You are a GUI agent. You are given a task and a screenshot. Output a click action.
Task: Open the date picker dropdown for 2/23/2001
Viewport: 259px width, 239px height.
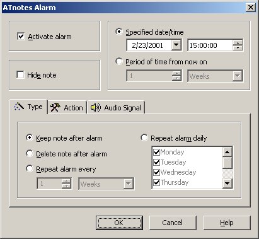176,45
